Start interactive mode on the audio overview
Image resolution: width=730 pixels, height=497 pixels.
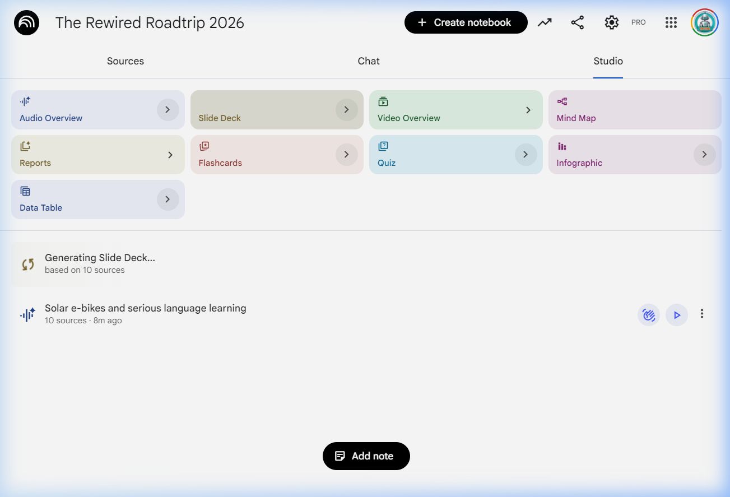coord(648,315)
